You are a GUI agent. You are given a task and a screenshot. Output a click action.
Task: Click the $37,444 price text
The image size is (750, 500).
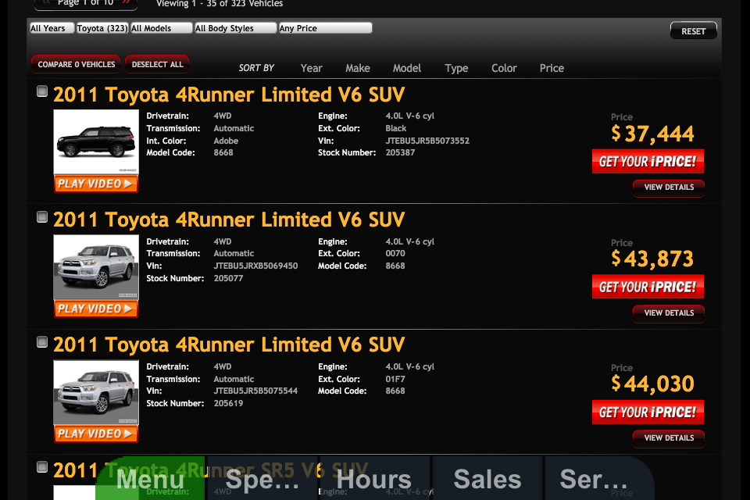pos(652,134)
